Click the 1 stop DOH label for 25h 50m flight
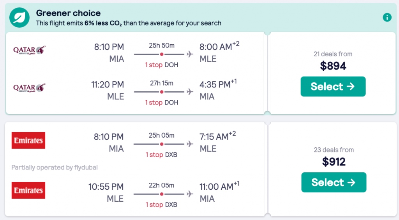This screenshot has width=399, height=220. (161, 65)
